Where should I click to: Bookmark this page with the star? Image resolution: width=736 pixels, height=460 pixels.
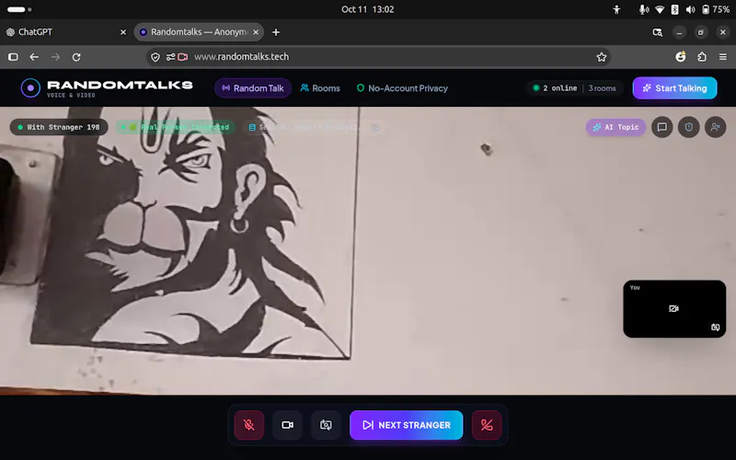click(x=602, y=57)
